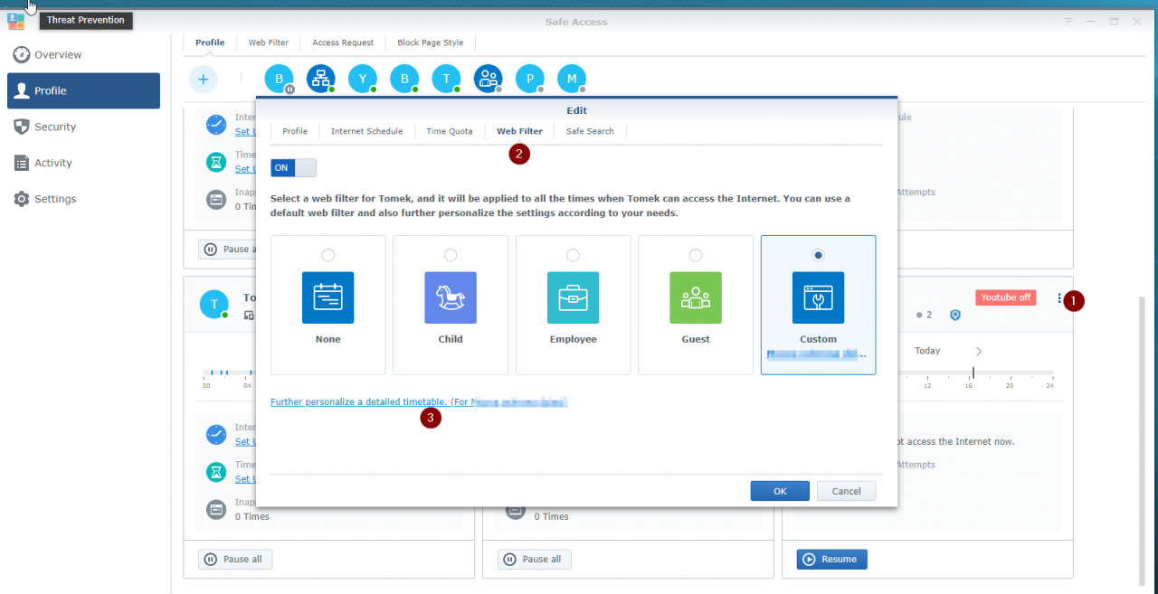The image size is (1158, 594).
Task: Select the None web filter radio button
Action: (x=327, y=255)
